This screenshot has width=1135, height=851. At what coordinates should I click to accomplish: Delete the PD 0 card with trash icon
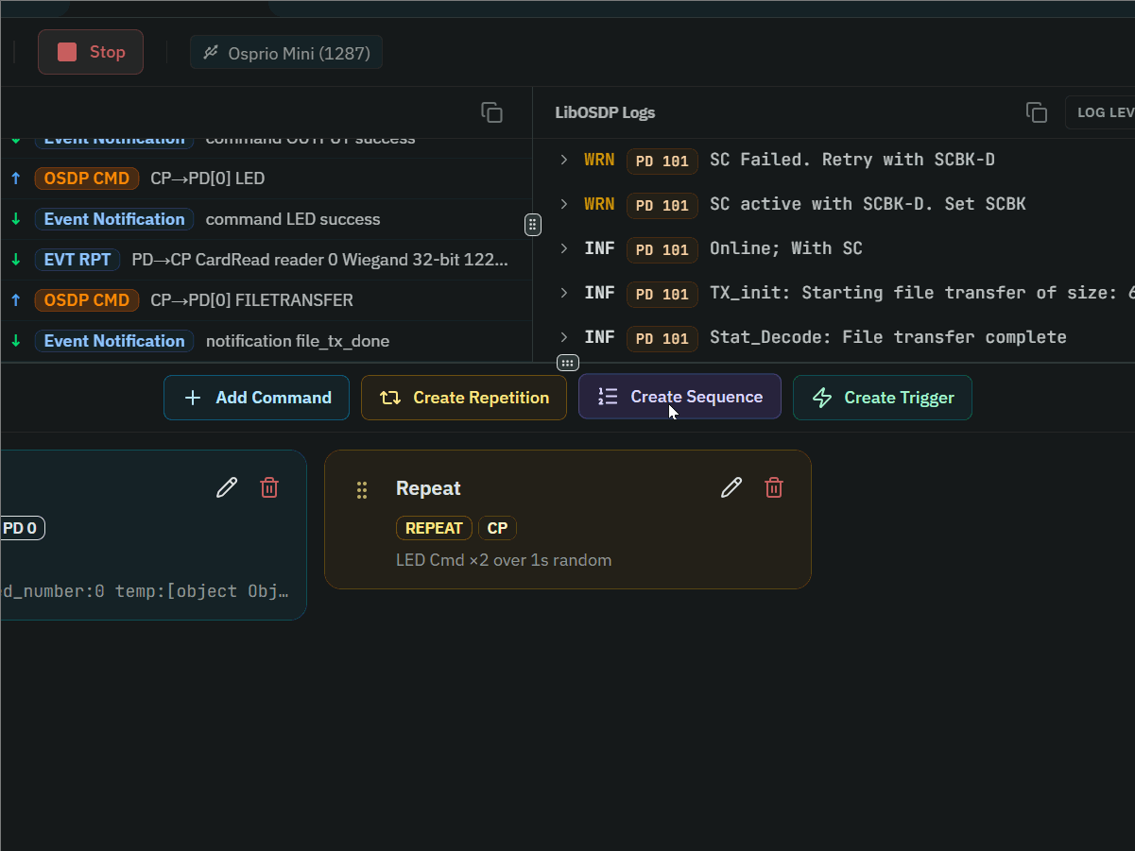(269, 487)
